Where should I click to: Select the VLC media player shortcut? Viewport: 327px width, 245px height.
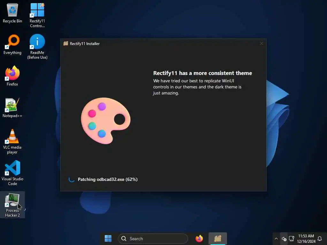(x=12, y=141)
